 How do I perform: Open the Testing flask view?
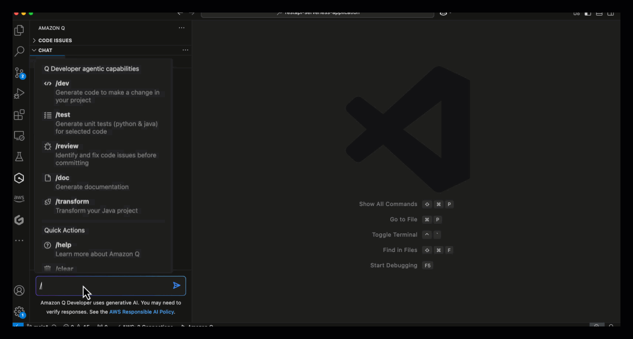(19, 157)
